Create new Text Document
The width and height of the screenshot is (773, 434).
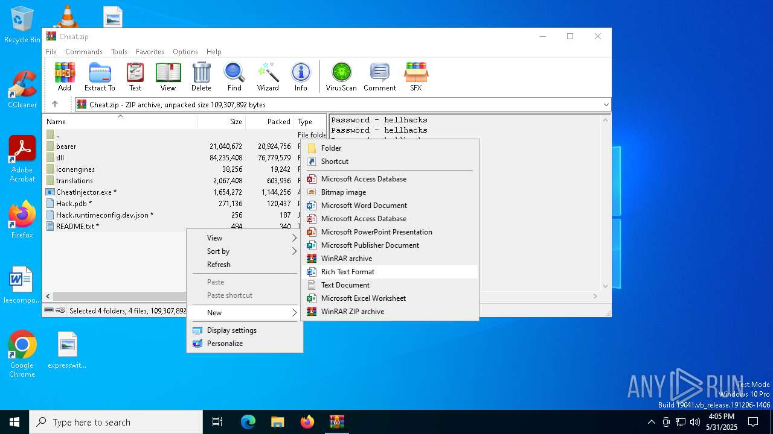(390, 285)
